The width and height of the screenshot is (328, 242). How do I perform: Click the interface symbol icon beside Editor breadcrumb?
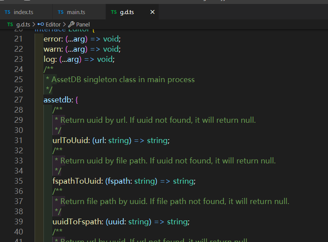point(41,24)
